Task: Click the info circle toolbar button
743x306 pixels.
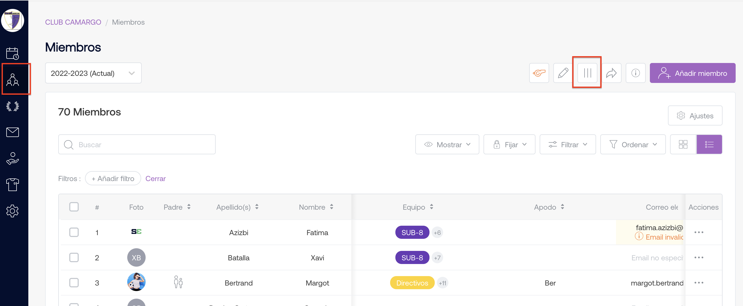Action: (635, 73)
